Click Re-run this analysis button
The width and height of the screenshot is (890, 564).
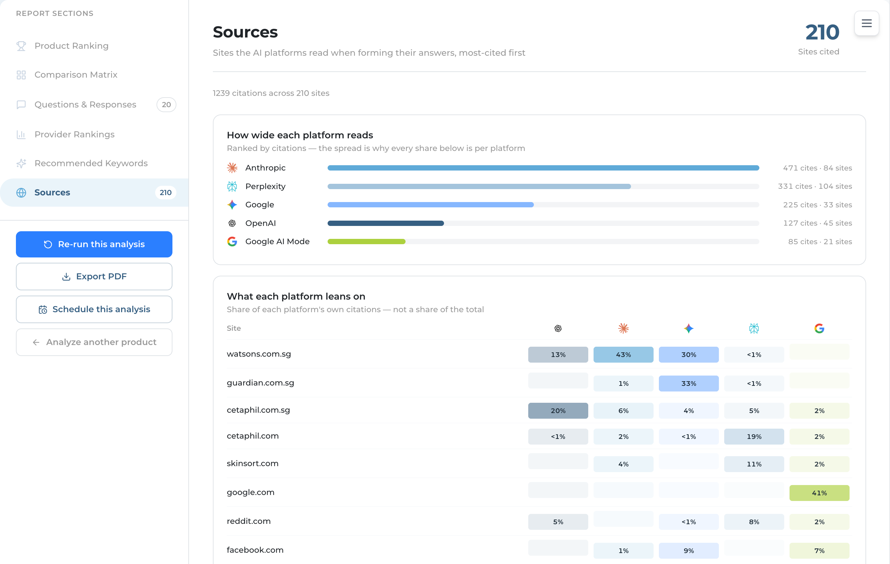pyautogui.click(x=94, y=244)
